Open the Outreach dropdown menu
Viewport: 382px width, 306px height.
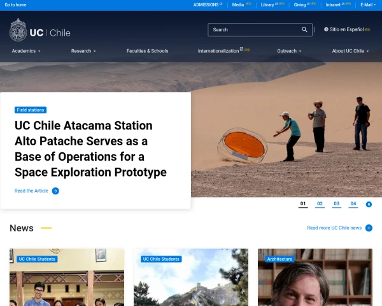tap(289, 51)
